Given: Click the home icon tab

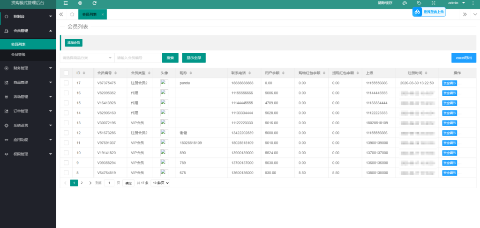Looking at the screenshot, I should [x=72, y=14].
